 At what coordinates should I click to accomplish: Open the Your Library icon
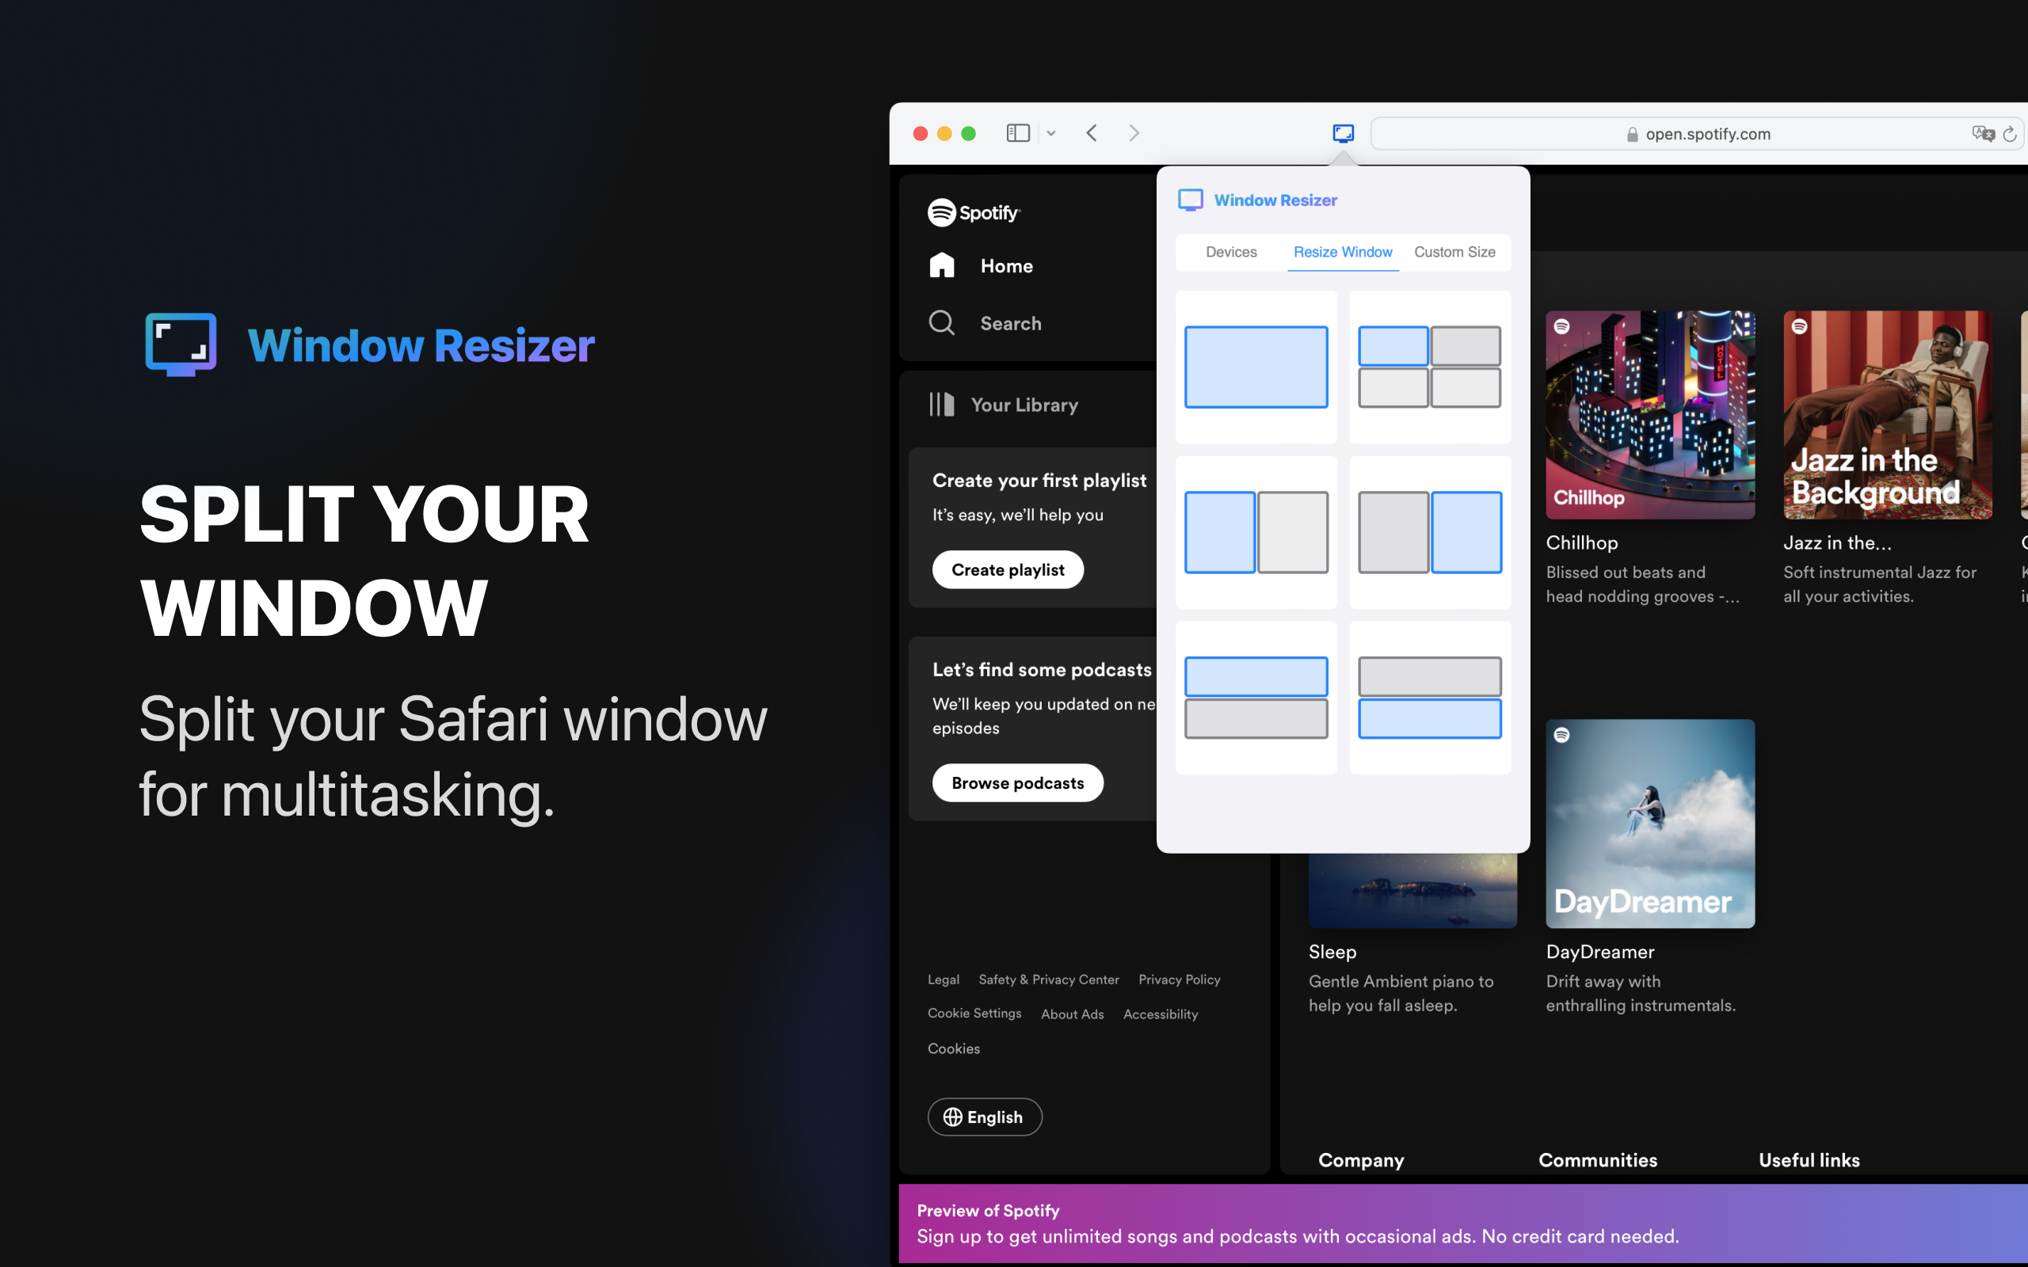click(942, 405)
